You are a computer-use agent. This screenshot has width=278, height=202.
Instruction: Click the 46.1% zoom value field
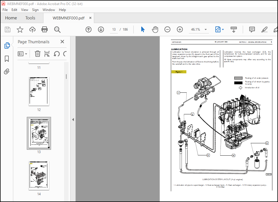coord(196,29)
